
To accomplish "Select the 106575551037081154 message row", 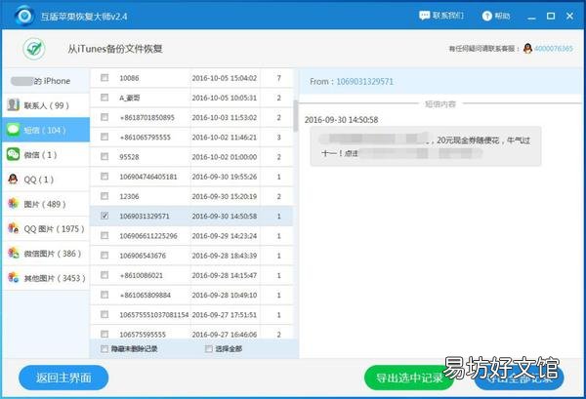I will pyautogui.click(x=191, y=315).
